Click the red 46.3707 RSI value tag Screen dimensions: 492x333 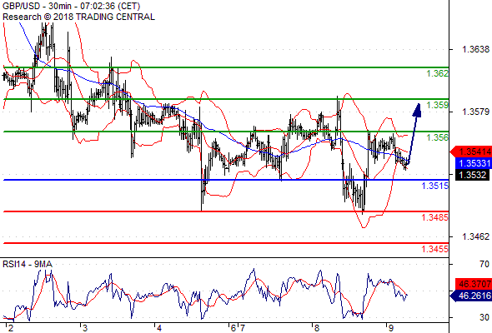474,284
